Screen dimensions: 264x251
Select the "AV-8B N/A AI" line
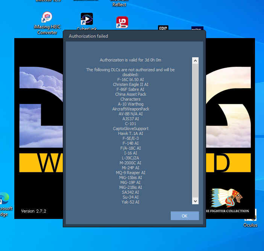(x=130, y=114)
